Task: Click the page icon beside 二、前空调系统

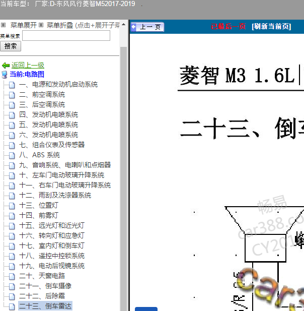Action: [x=12, y=95]
